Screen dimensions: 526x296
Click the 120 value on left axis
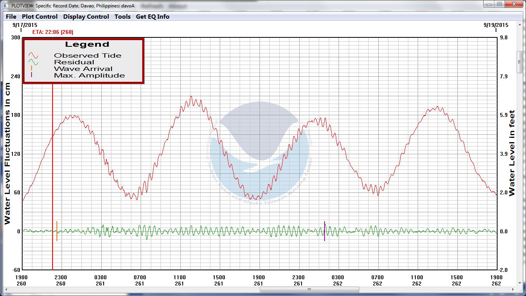(x=16, y=154)
